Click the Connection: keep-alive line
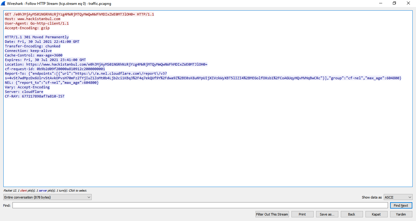The height and width of the screenshot is (221, 416). point(28,51)
